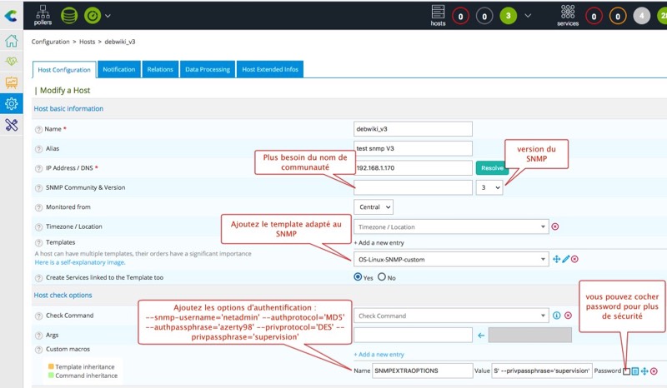667x388 pixels.
Task: Remove the SNMPEXTRAOPTIONS custom macro
Action: pyautogui.click(x=654, y=371)
